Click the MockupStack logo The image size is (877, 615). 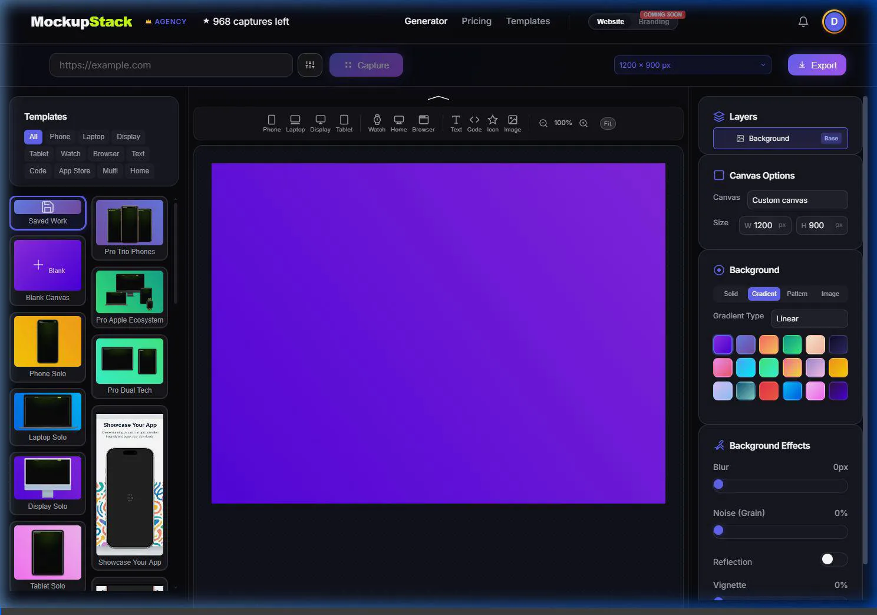[x=81, y=22]
